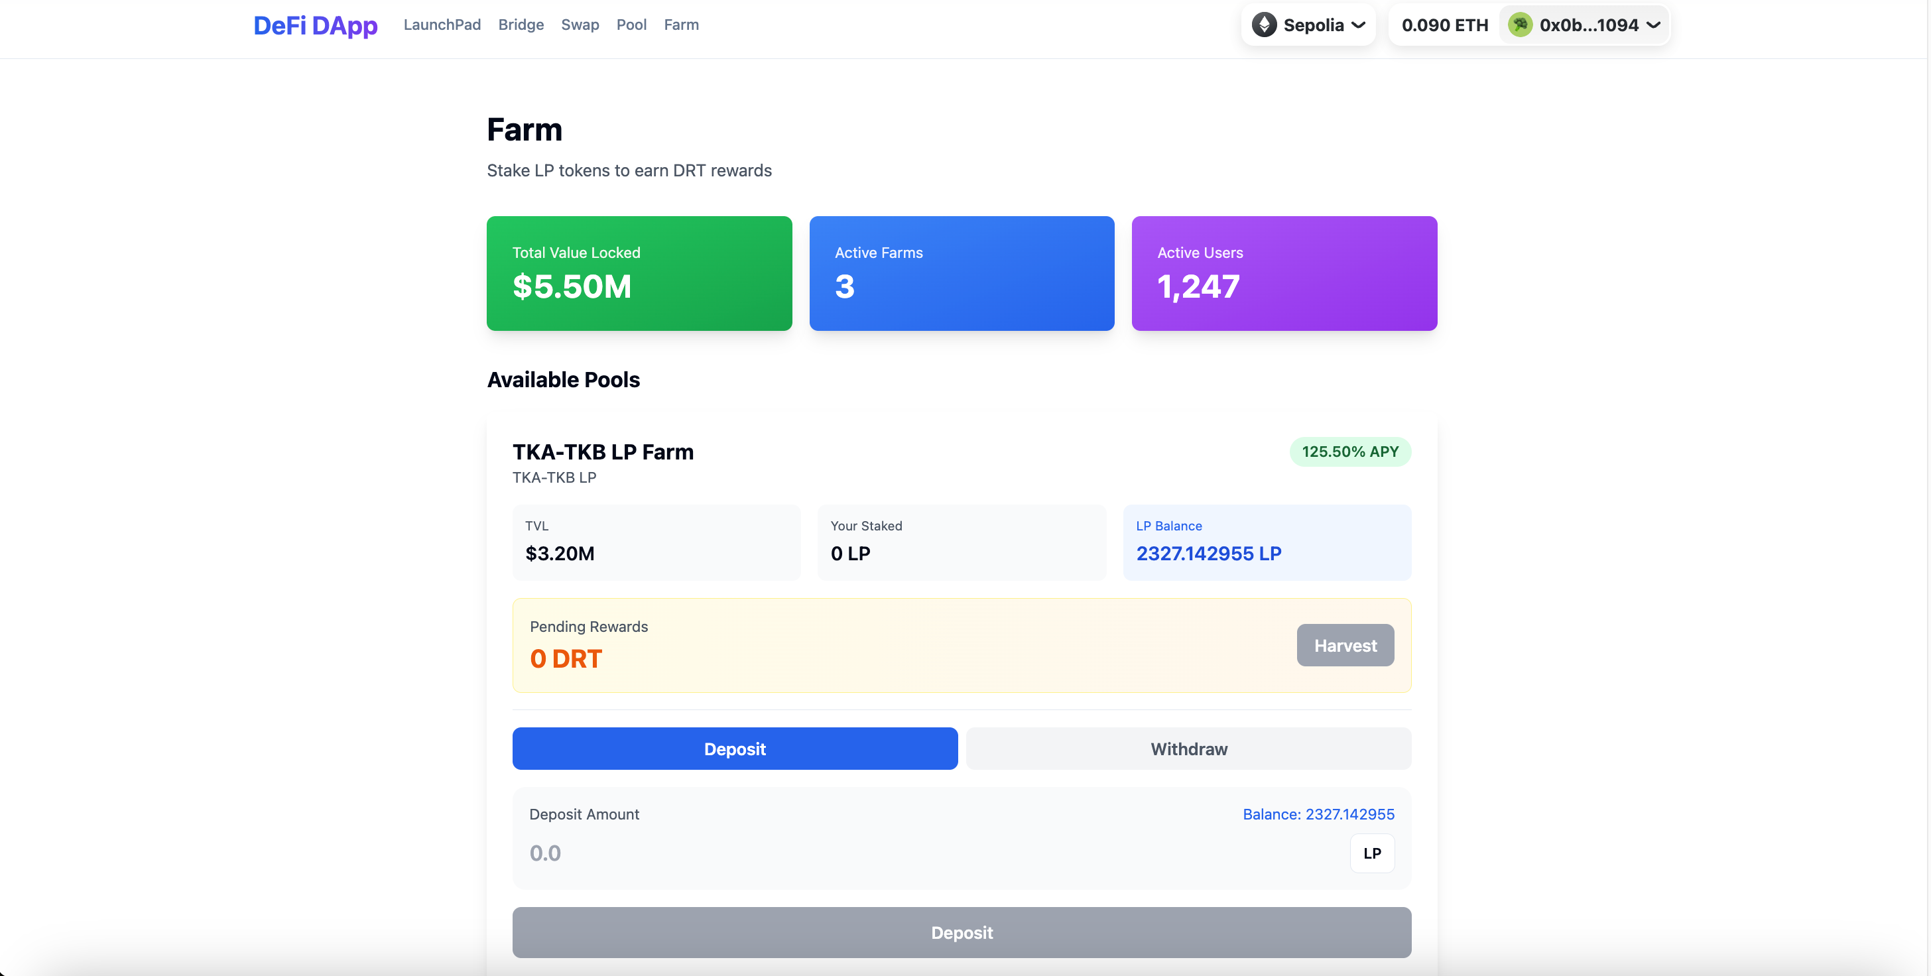This screenshot has height=976, width=1931.
Task: Navigate to the Pool page
Action: coord(631,25)
